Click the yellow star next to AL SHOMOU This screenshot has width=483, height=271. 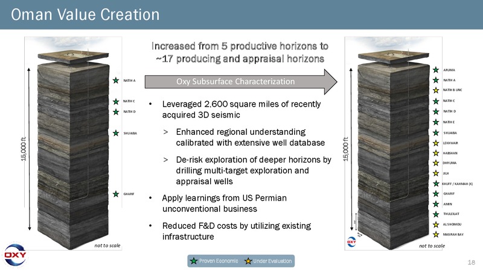pyautogui.click(x=435, y=225)
